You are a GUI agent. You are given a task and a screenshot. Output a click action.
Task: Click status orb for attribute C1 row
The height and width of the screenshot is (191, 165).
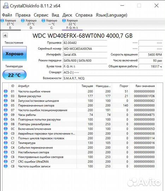pyautogui.click(x=6, y=138)
